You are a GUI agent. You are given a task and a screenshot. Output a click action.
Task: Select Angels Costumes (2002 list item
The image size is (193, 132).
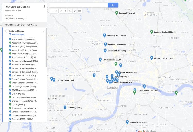click(x=23, y=54)
